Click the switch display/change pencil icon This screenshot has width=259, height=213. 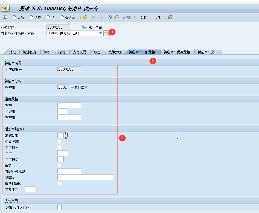pos(110,17)
